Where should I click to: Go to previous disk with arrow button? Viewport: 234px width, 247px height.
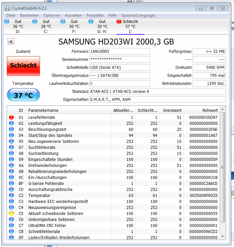(11, 42)
